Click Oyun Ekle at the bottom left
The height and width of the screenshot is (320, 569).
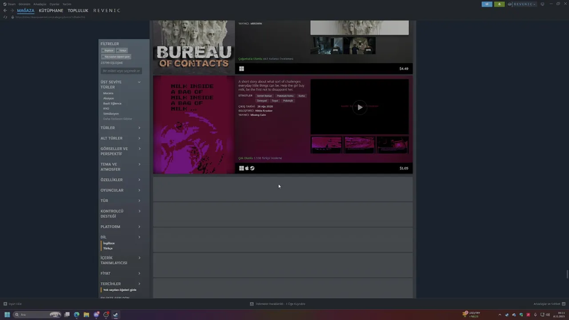pos(12,304)
